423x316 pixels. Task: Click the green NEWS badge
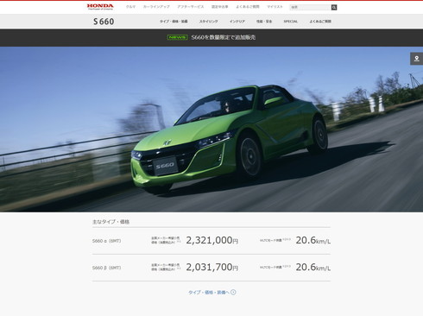pyautogui.click(x=177, y=37)
